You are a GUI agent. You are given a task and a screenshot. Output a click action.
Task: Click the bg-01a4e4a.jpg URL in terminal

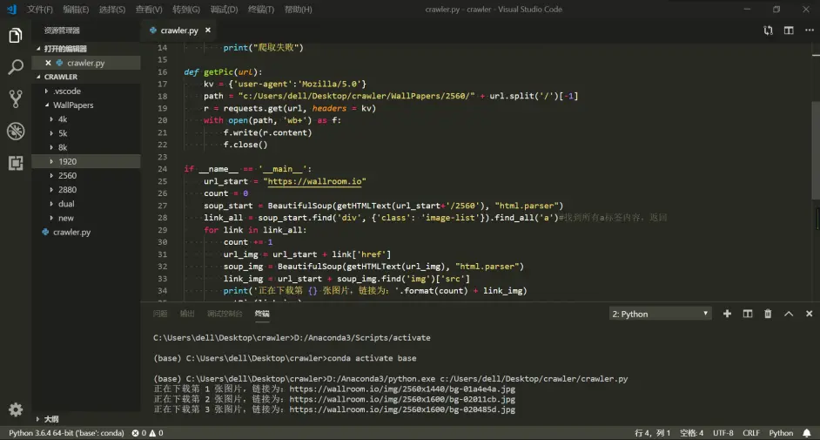point(402,389)
